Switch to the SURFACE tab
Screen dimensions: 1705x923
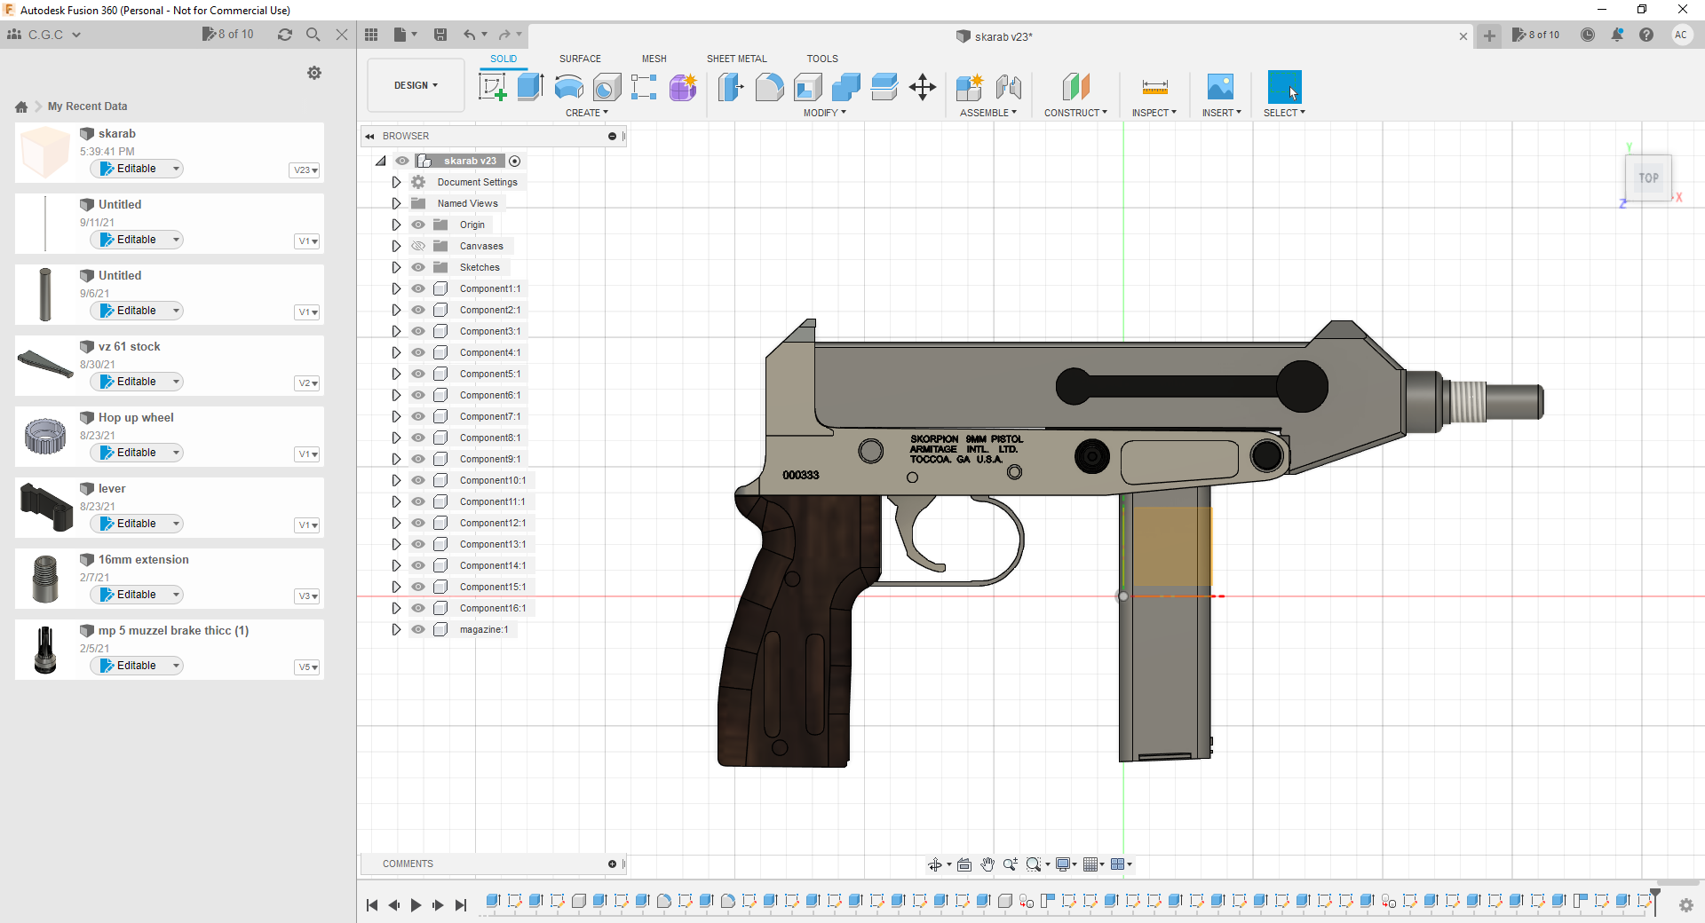tap(581, 59)
